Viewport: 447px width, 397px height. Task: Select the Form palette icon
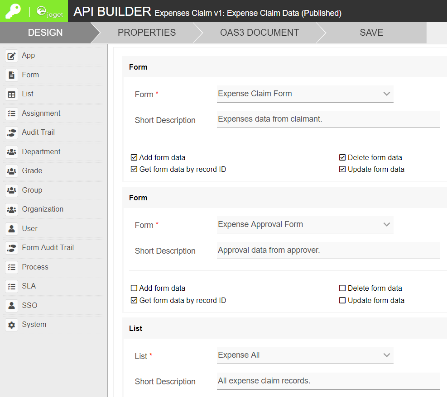(x=12, y=75)
